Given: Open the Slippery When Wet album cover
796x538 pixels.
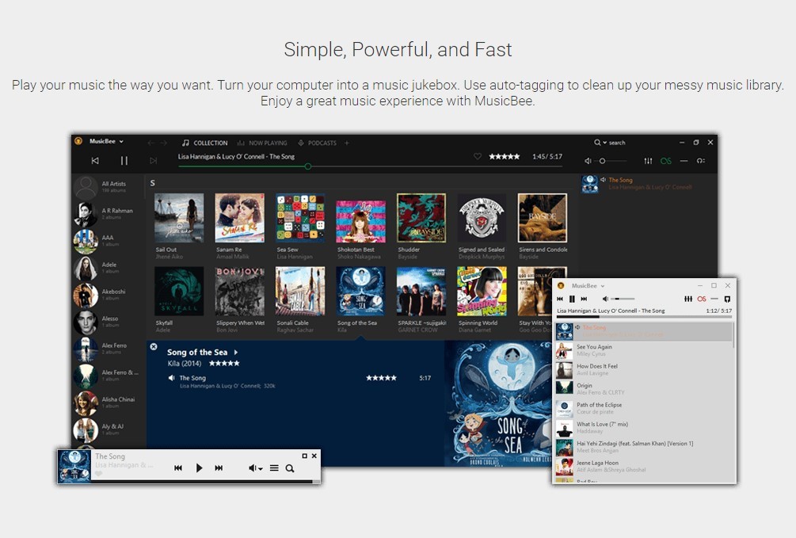Looking at the screenshot, I should (240, 291).
